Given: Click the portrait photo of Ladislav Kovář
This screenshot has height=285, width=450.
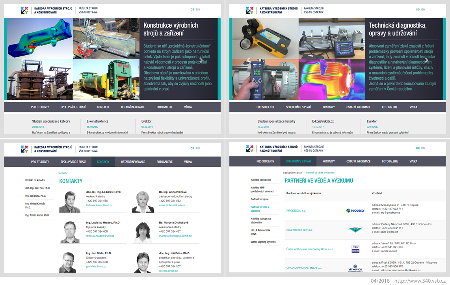Looking at the screenshot, I should click(70, 202).
